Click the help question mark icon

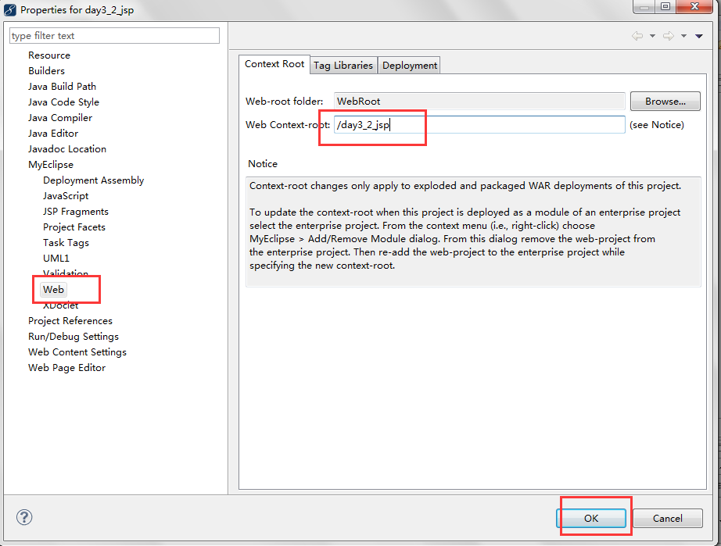click(x=24, y=518)
